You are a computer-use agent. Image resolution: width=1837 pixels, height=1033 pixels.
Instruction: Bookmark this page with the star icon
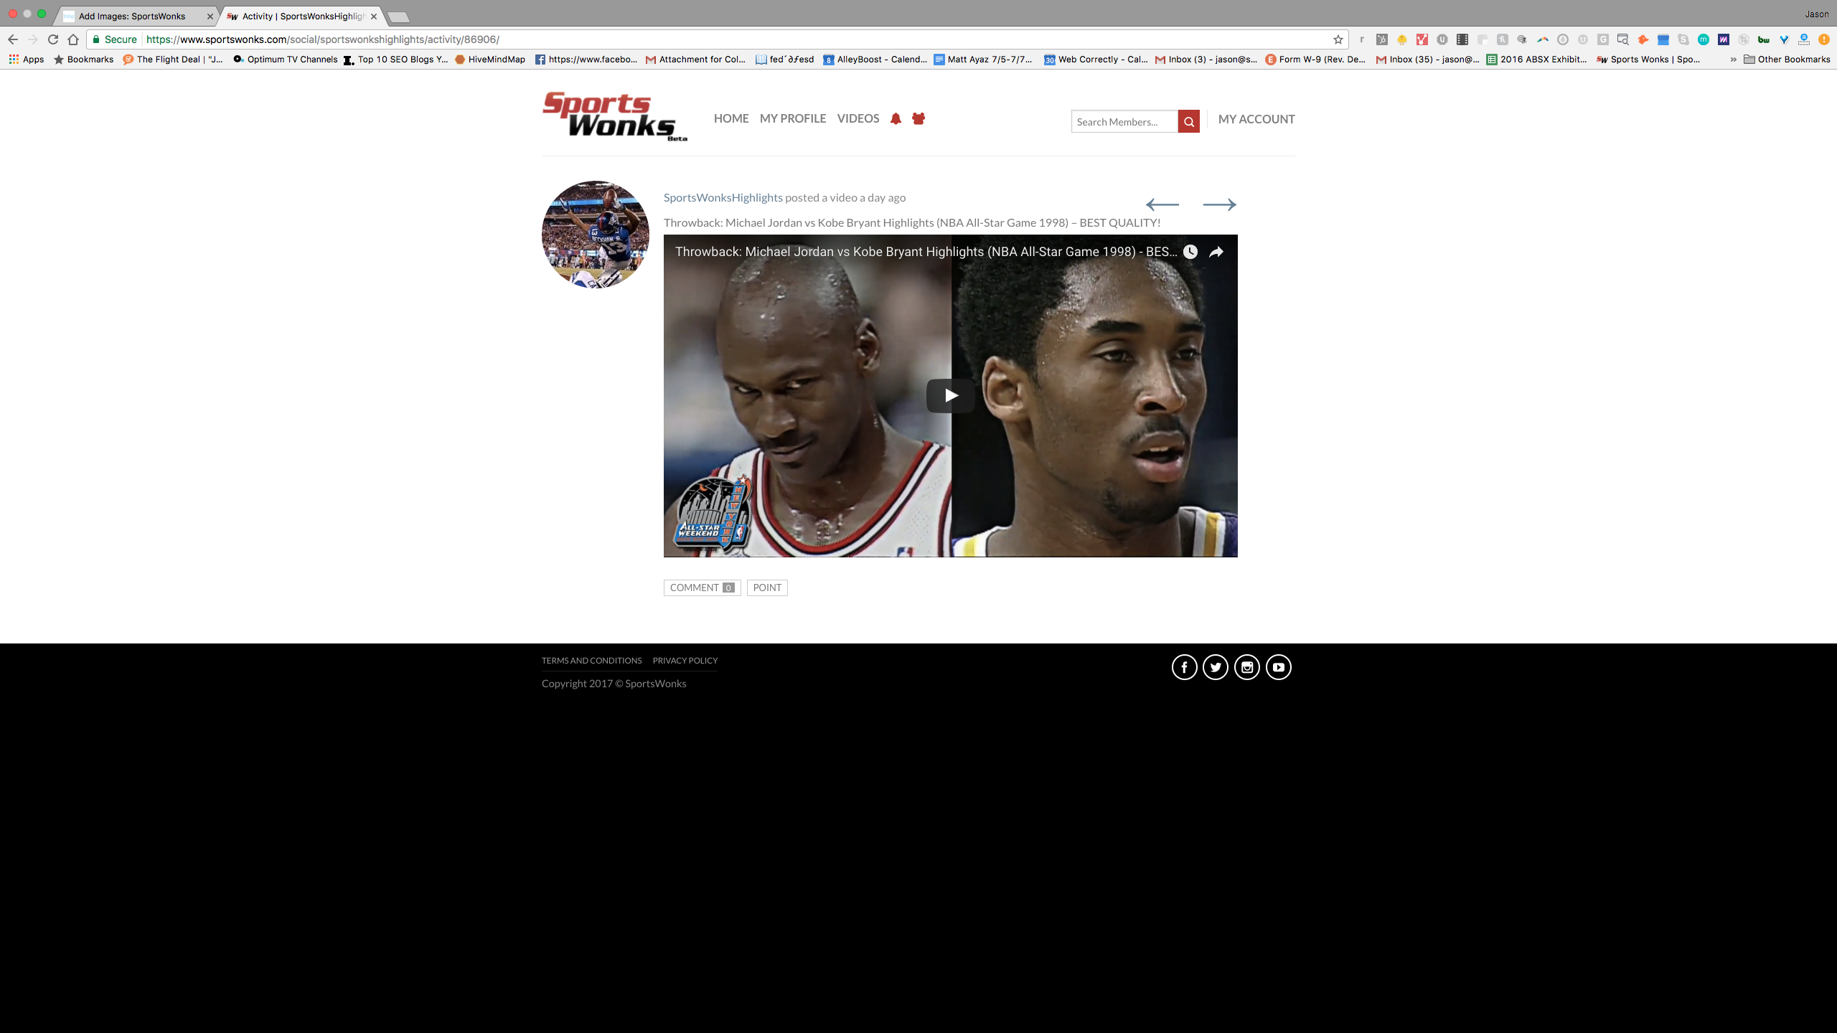point(1338,39)
